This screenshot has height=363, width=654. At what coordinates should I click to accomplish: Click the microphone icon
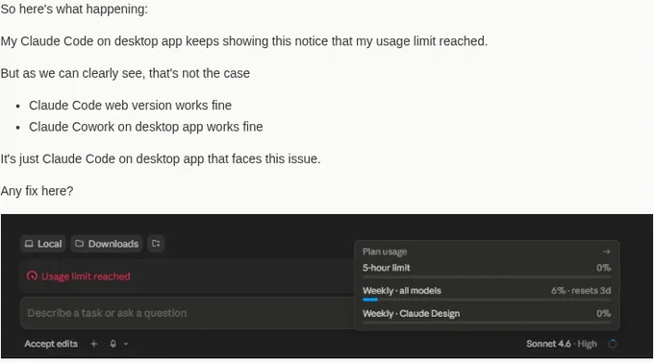113,344
